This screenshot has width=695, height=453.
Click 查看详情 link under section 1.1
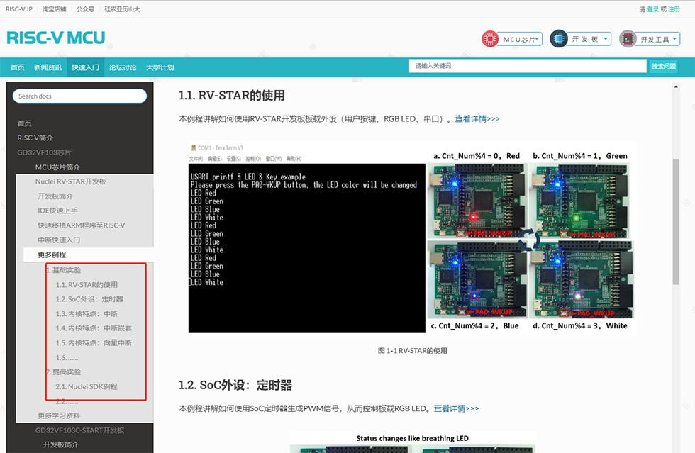[477, 119]
